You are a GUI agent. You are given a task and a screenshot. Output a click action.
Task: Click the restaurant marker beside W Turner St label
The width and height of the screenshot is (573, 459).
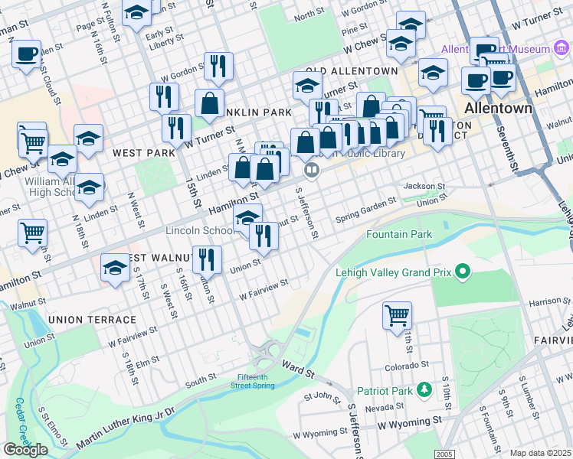coord(176,128)
